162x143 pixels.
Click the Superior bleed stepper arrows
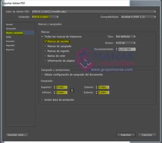[x=55, y=87]
